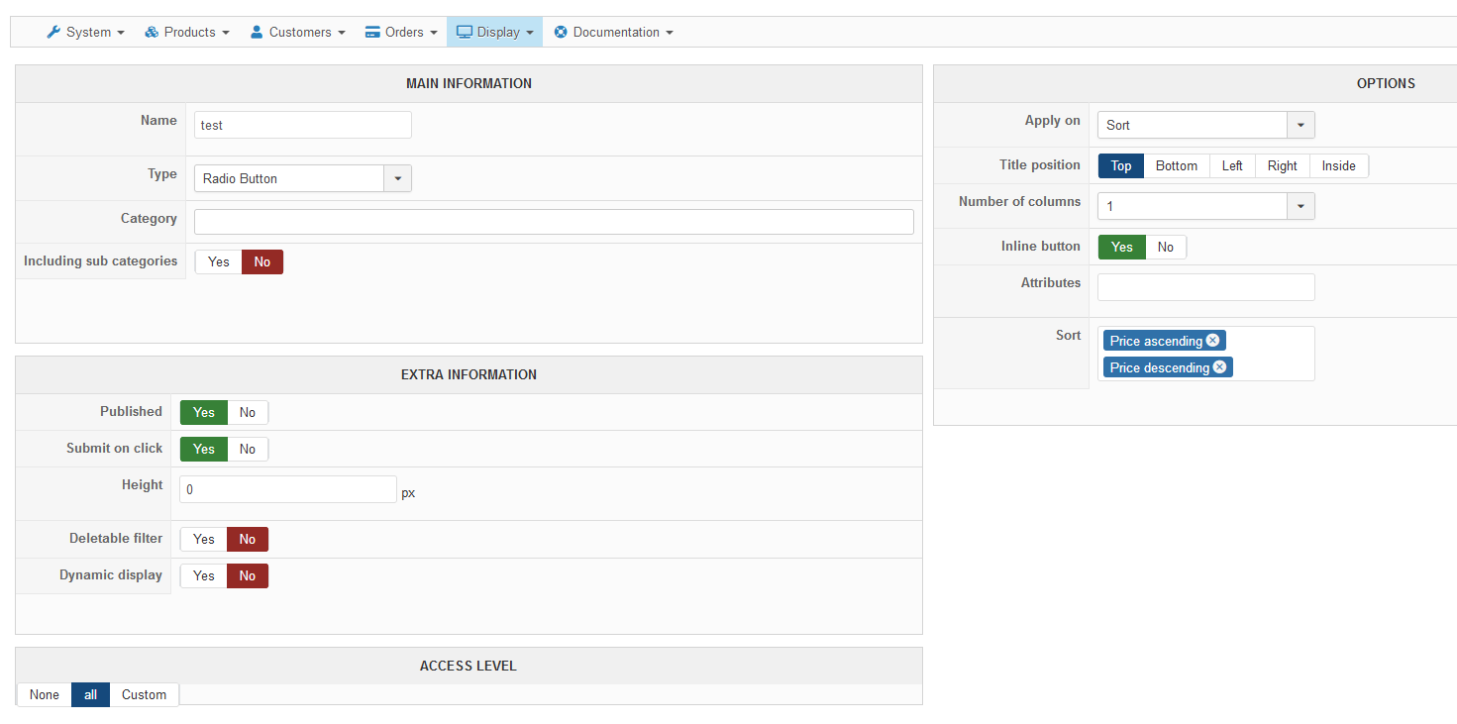Open the Type dropdown arrow
1457x724 pixels.
(397, 178)
